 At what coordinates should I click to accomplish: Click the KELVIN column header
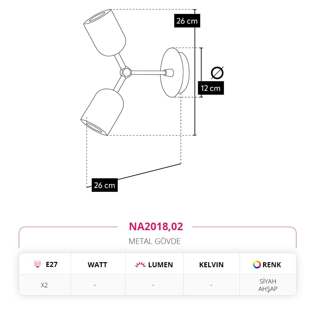[211, 265]
